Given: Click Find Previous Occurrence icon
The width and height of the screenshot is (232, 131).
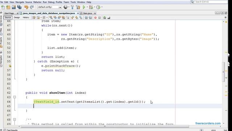Looking at the screenshot, I should [55, 18].
